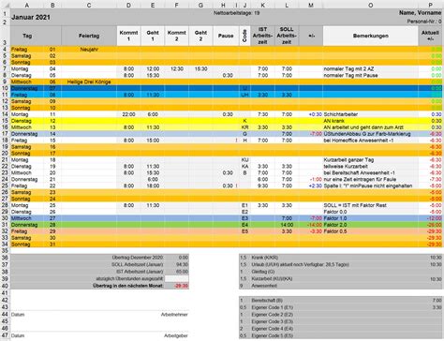444x341 pixels.
Task: Click the '+2:30' difference cell
Action: tap(311, 185)
